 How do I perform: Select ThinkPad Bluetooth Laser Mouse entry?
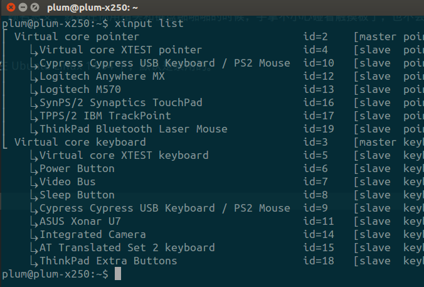click(133, 129)
